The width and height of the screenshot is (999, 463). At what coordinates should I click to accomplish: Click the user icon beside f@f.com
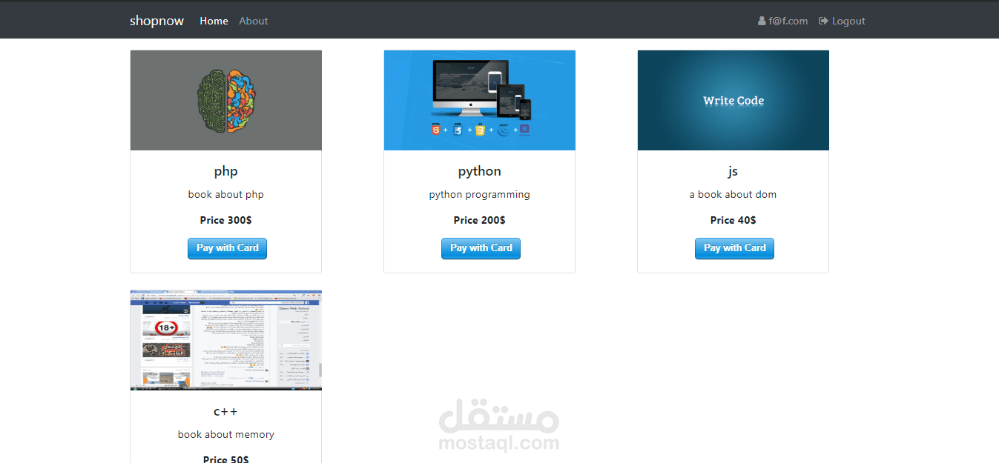[762, 21]
